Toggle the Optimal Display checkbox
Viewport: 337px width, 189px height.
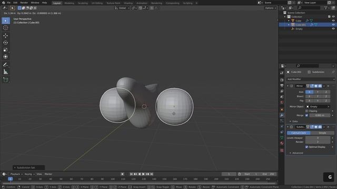[x=306, y=147]
